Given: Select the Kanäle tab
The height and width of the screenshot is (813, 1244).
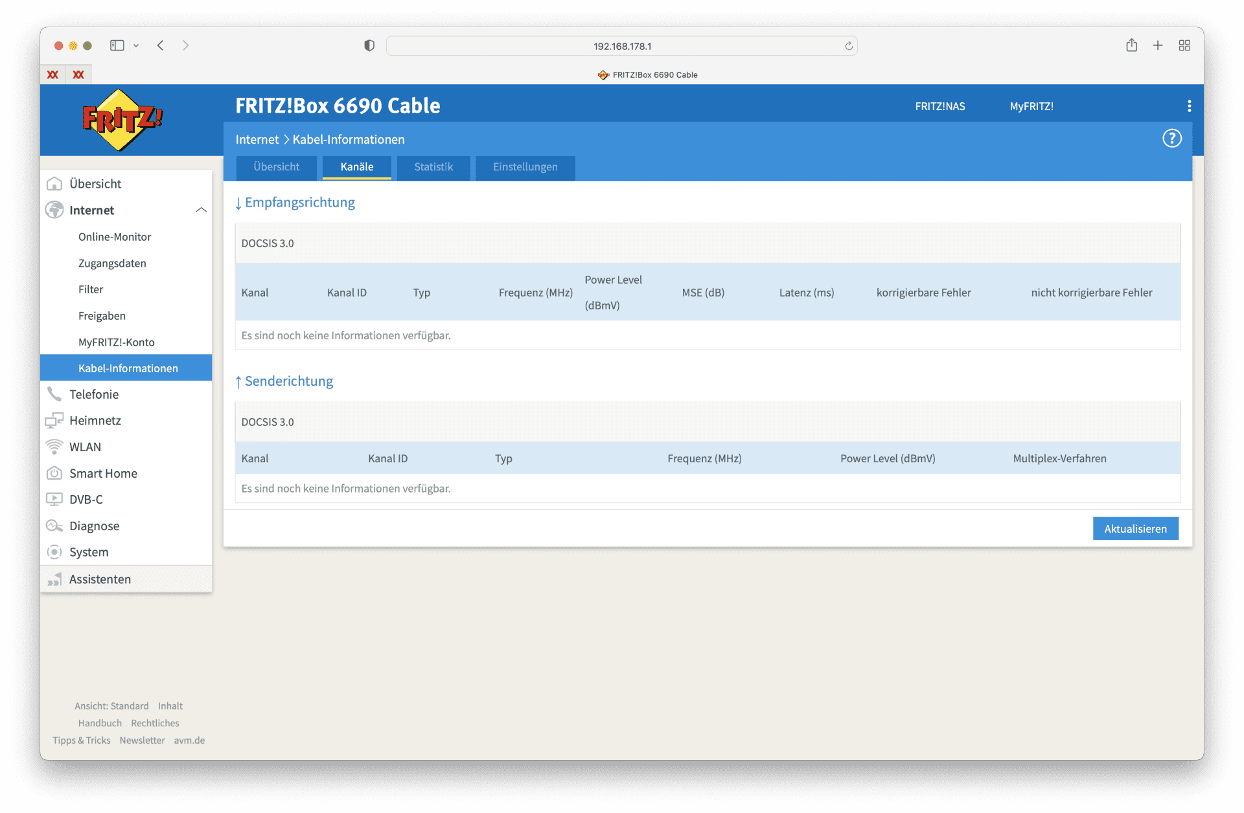Looking at the screenshot, I should pos(357,167).
